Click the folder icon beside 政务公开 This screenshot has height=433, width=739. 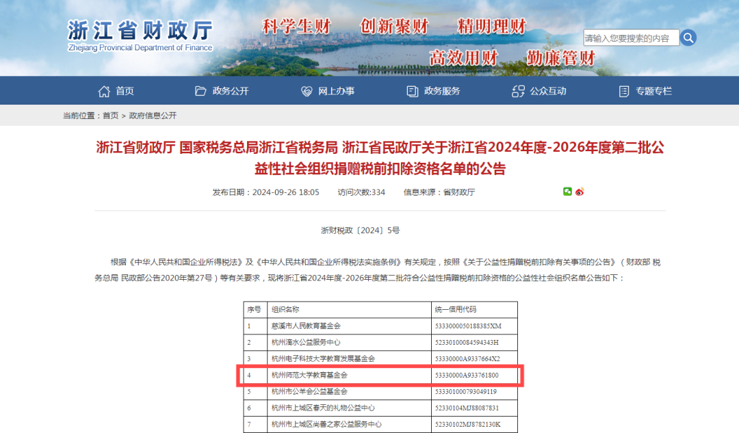200,91
